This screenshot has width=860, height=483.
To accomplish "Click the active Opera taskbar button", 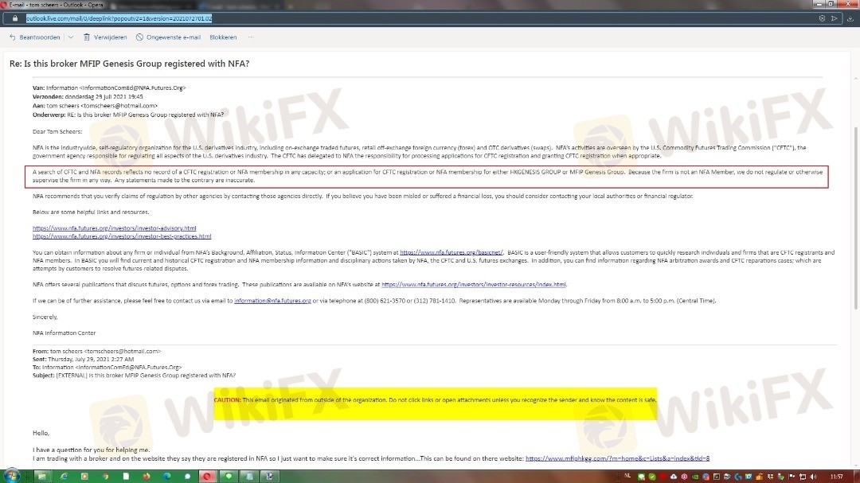I will pos(207,477).
